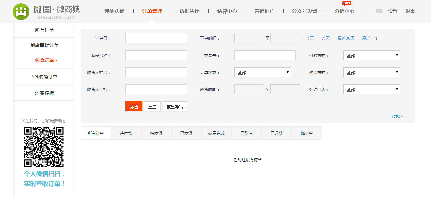The image size is (431, 198).
Task: Click the 个人微信扫扫 promo text
Action: click(x=45, y=174)
